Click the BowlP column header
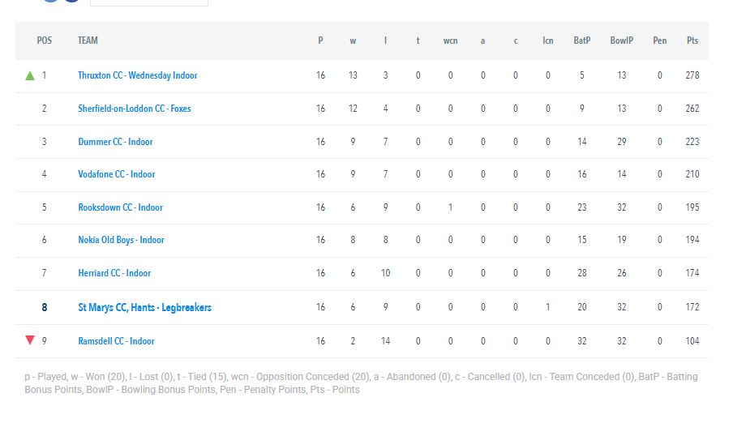The height and width of the screenshot is (423, 746). tap(621, 41)
